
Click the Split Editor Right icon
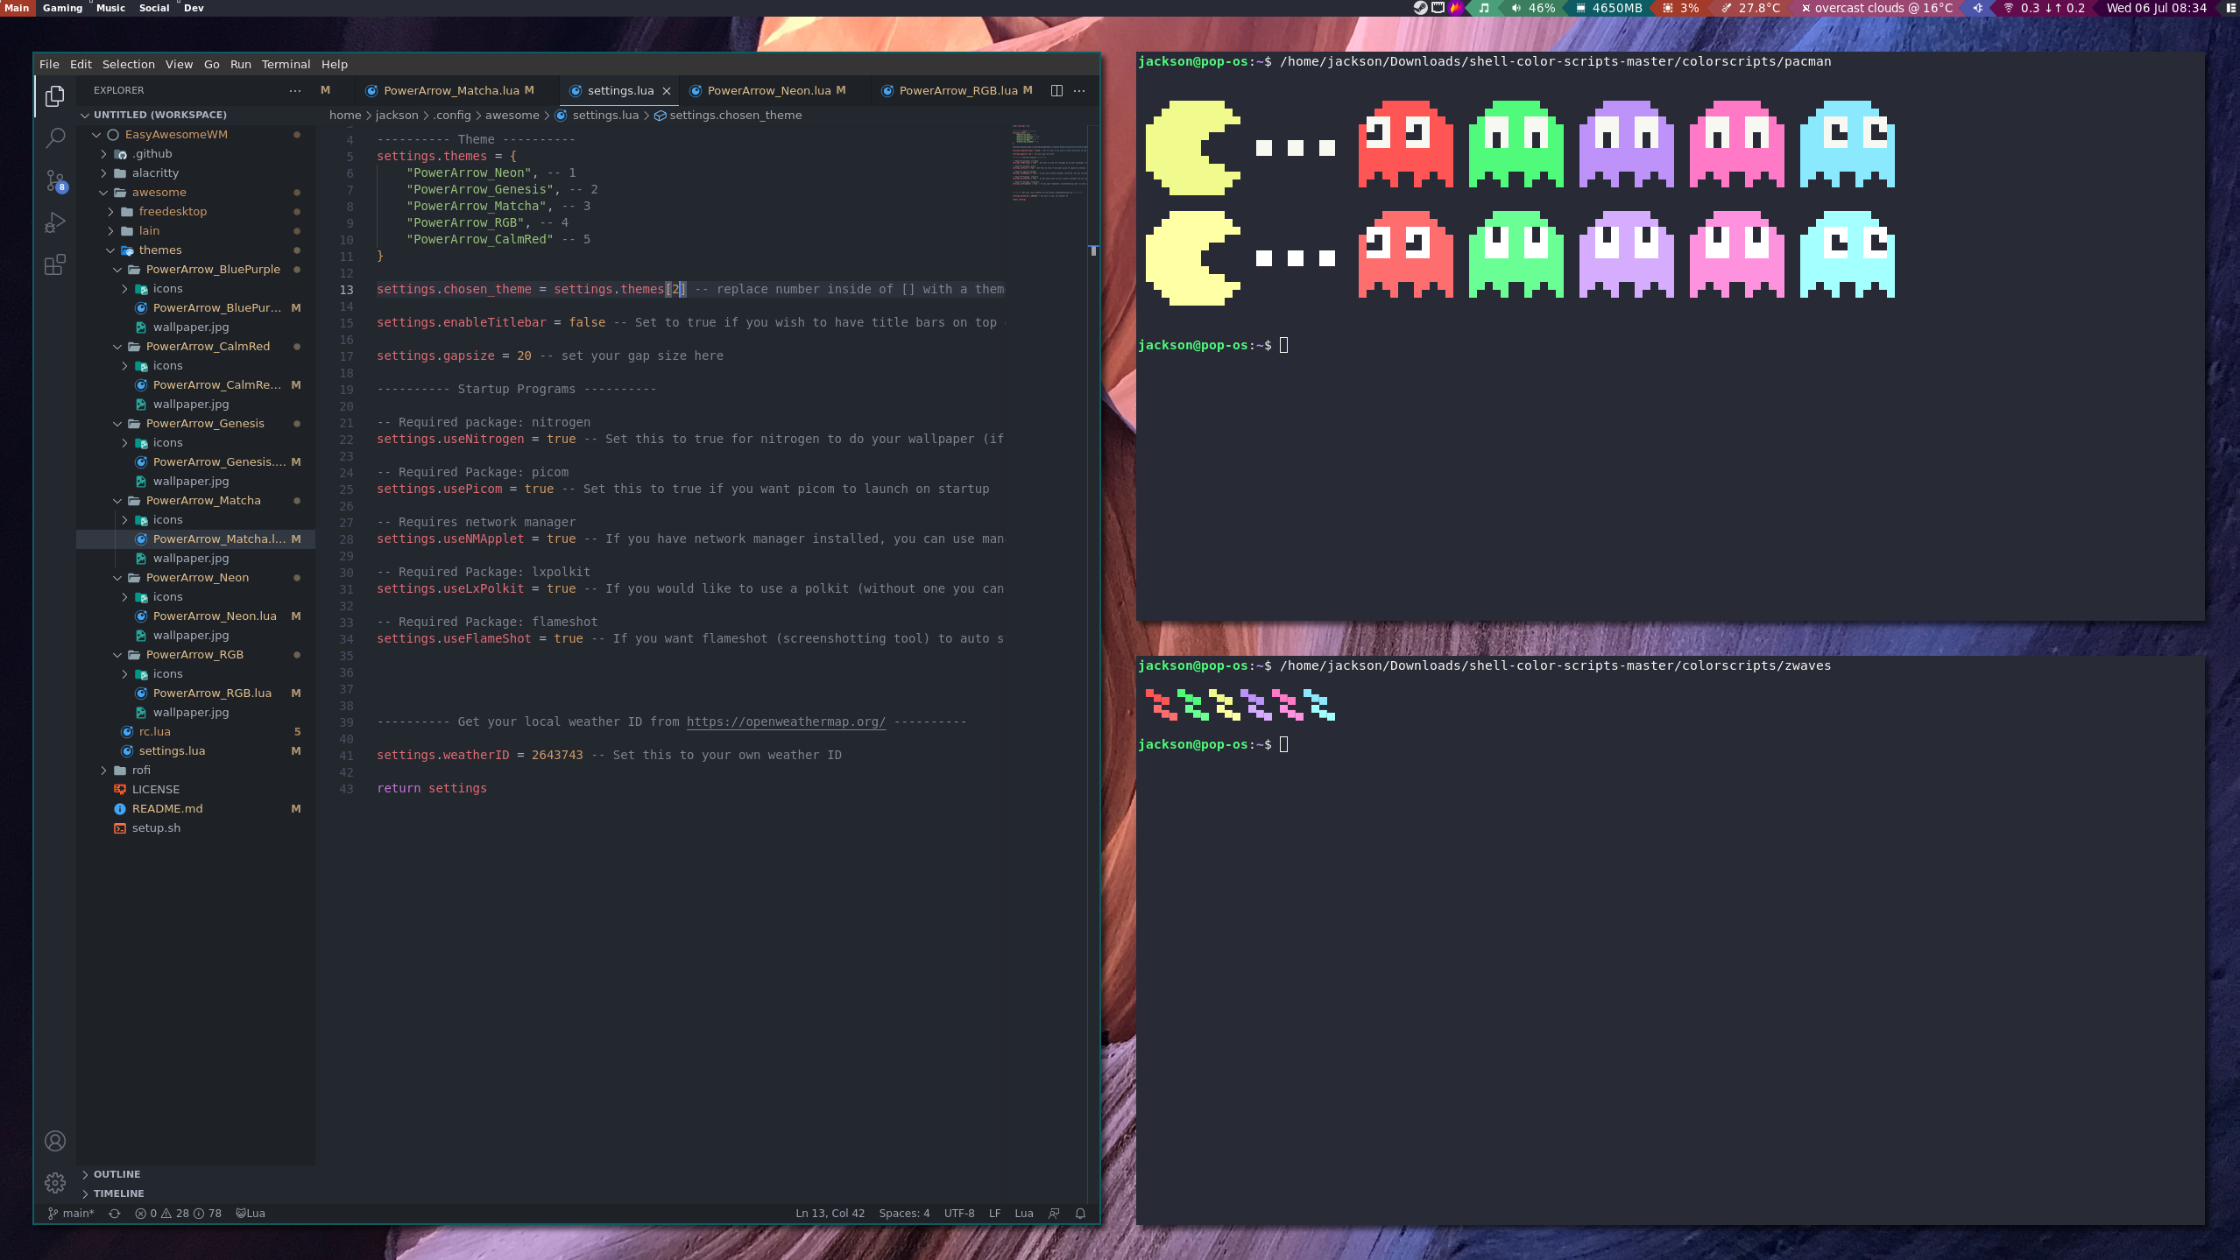[1056, 90]
